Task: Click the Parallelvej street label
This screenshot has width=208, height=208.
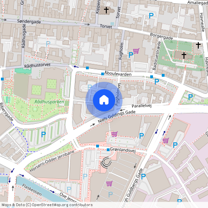Action: tap(141, 106)
